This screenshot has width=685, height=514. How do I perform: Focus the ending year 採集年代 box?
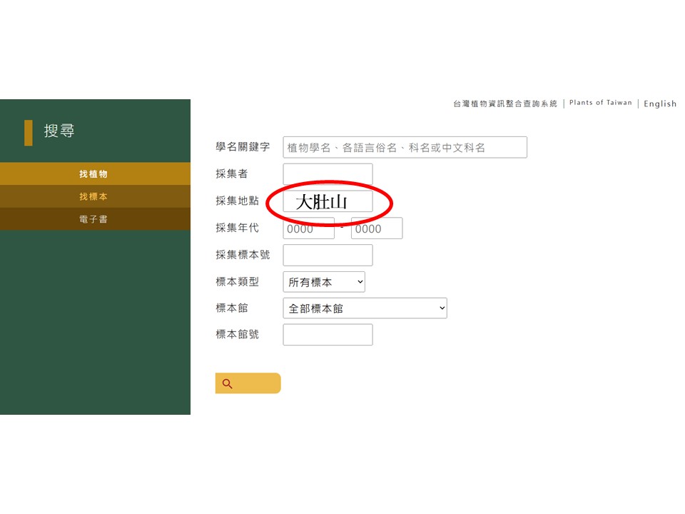tap(377, 228)
